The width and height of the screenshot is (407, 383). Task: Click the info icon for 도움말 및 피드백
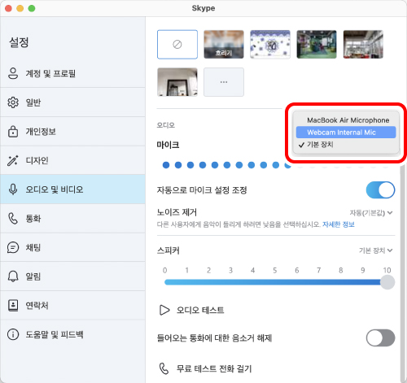13,334
